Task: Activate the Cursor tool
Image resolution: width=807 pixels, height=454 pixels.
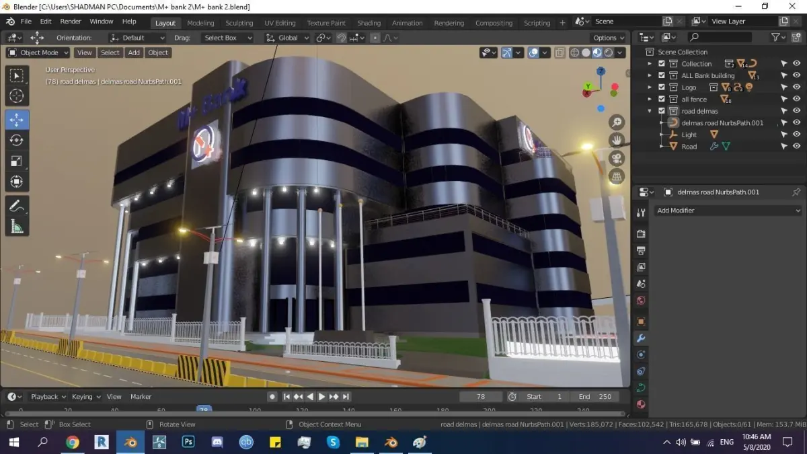Action: pyautogui.click(x=17, y=97)
